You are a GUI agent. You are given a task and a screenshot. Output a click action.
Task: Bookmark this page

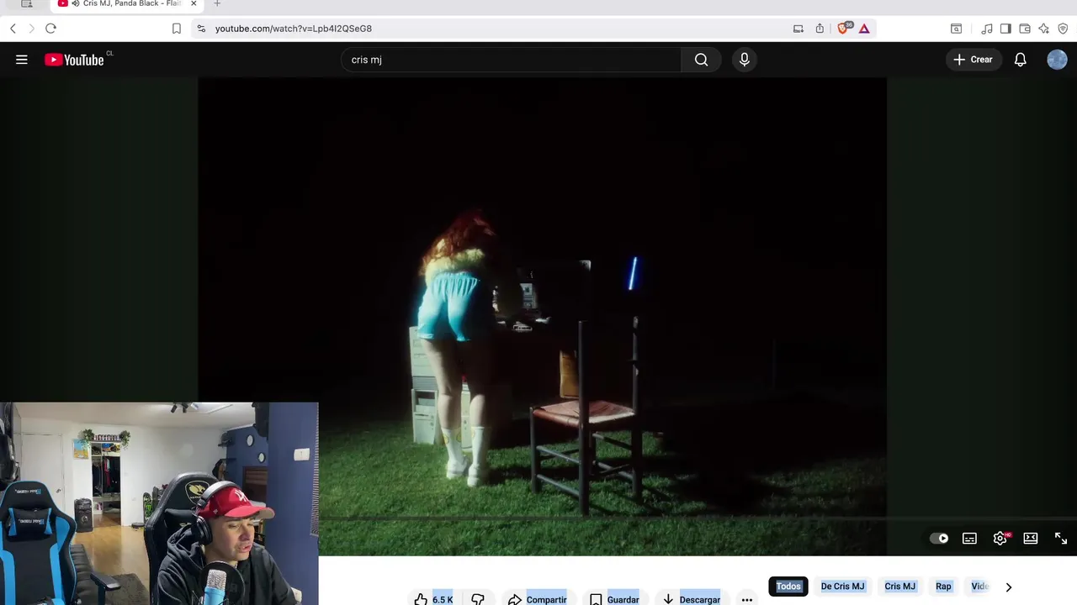point(176,29)
